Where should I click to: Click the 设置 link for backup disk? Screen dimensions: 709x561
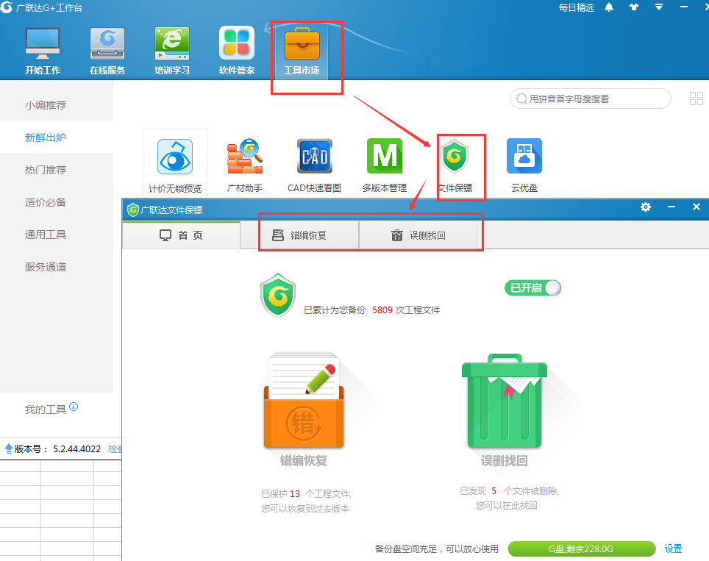pos(673,549)
